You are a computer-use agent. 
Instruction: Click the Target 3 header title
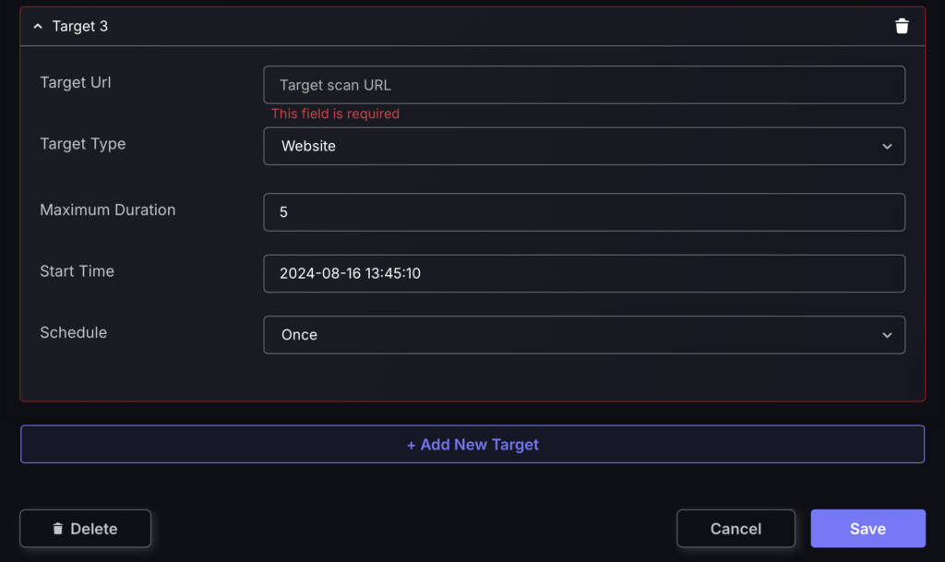coord(80,26)
